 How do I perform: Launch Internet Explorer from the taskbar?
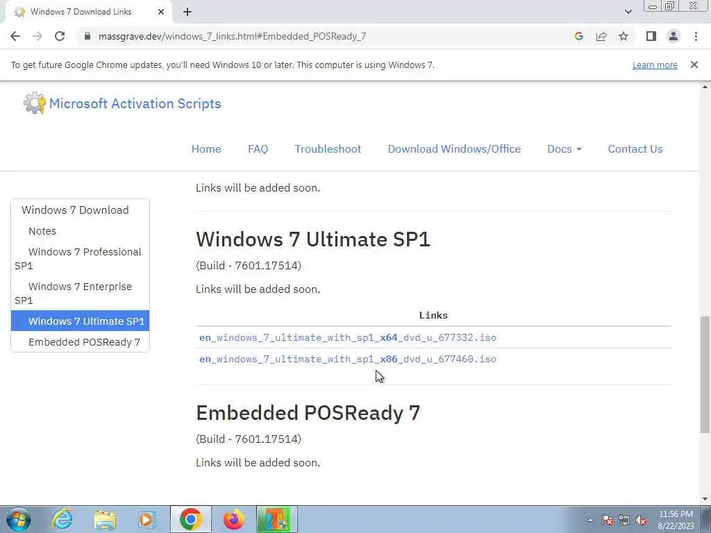pyautogui.click(x=62, y=519)
